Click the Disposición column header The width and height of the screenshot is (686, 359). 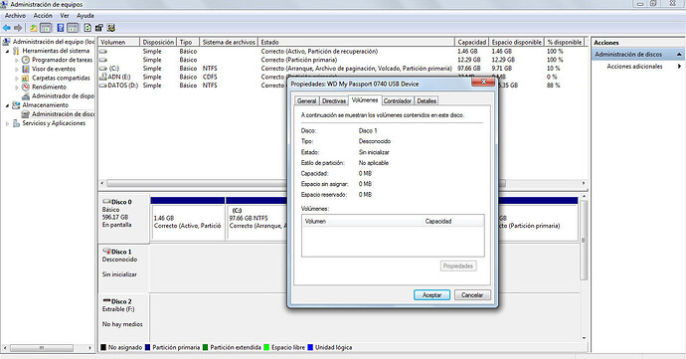tap(158, 42)
